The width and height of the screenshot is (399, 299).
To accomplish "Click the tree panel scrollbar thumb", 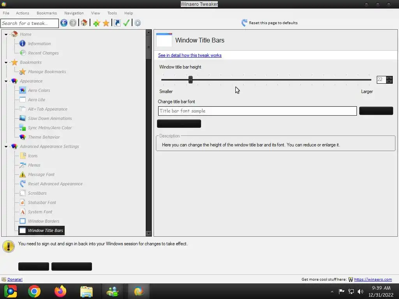I will (148, 47).
